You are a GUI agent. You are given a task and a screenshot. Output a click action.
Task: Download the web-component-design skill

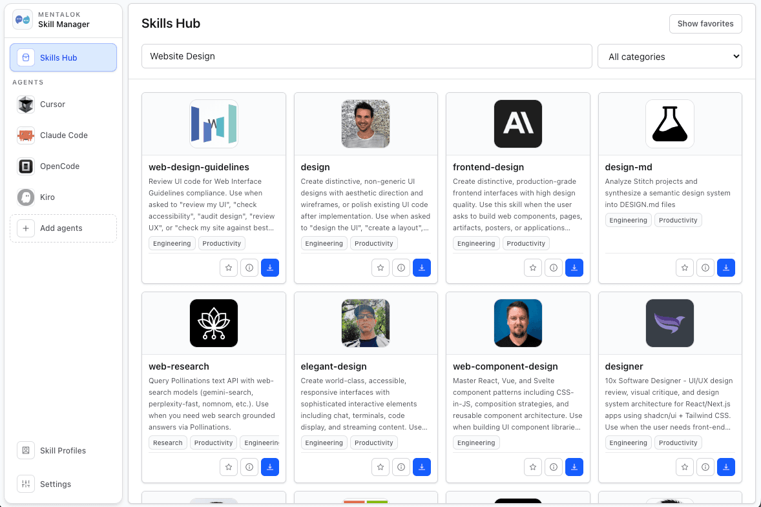click(x=574, y=467)
